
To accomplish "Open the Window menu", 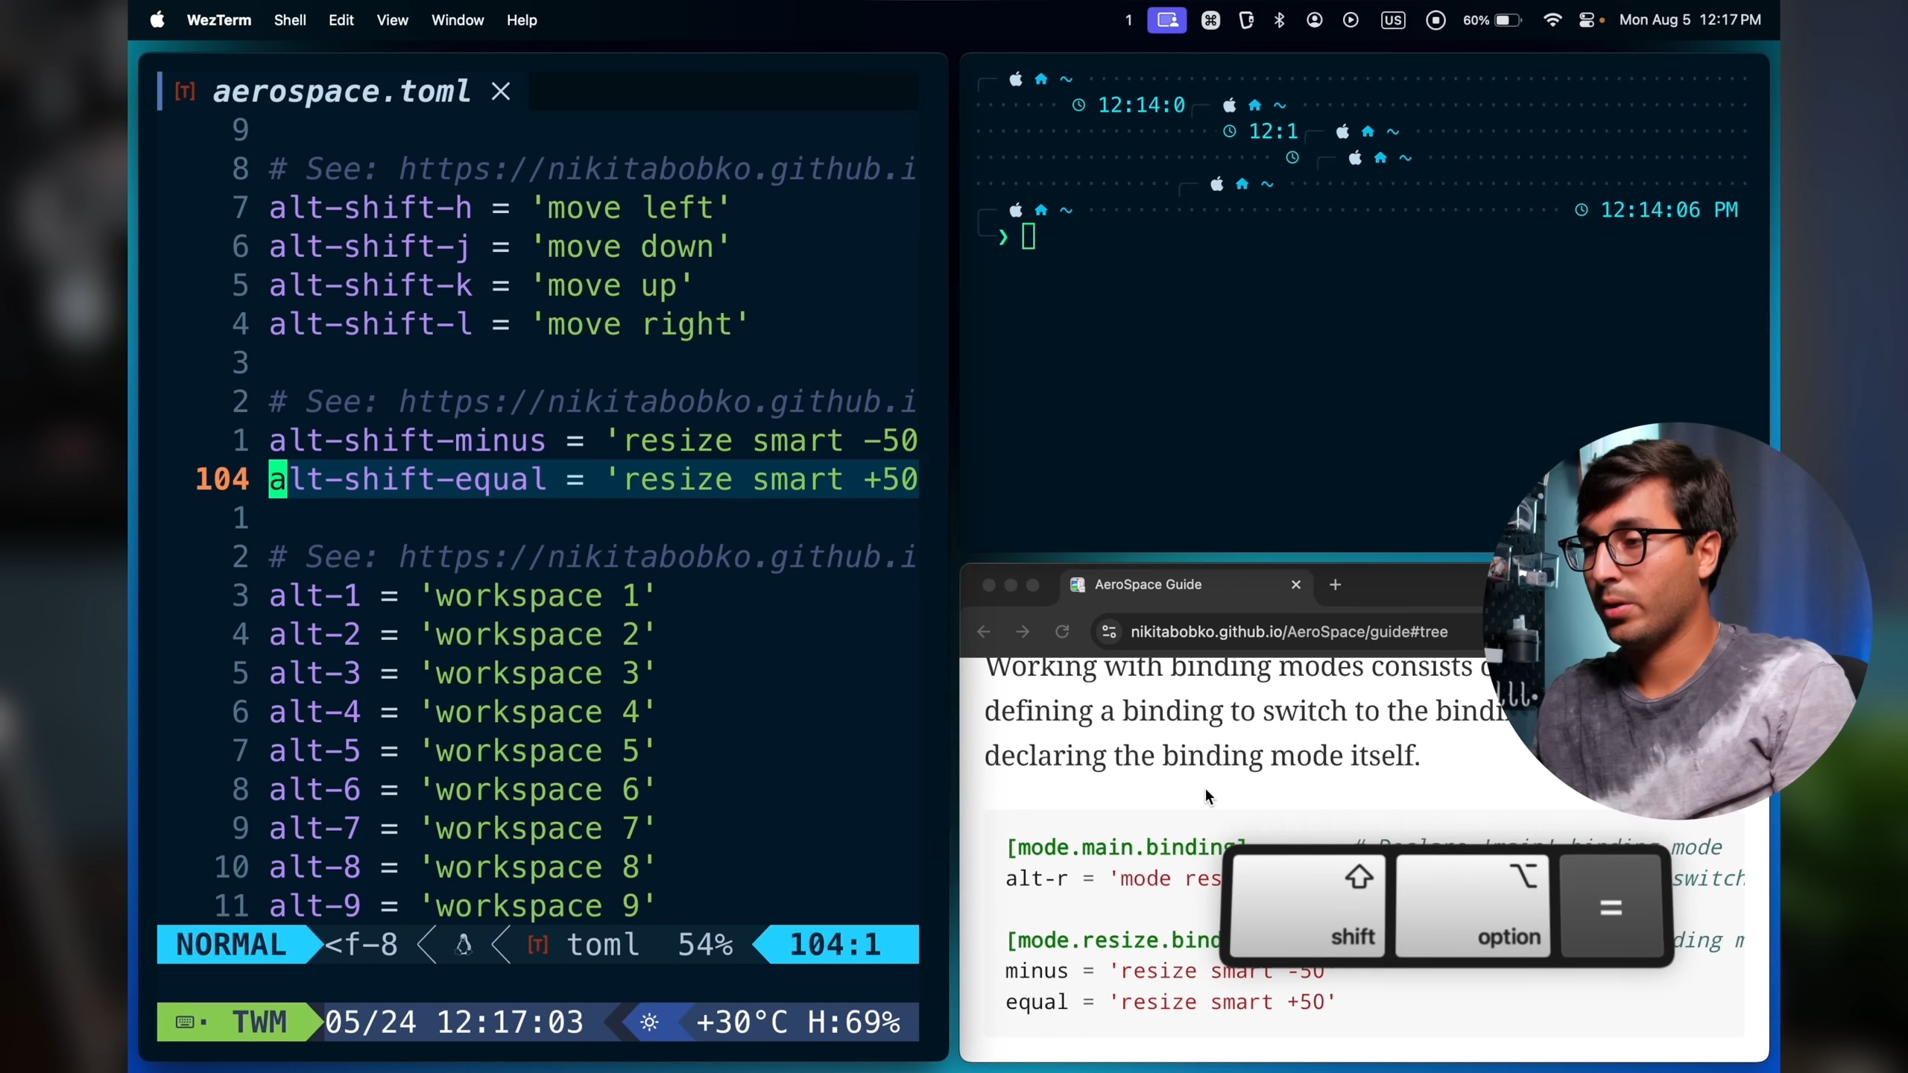I will tap(457, 20).
